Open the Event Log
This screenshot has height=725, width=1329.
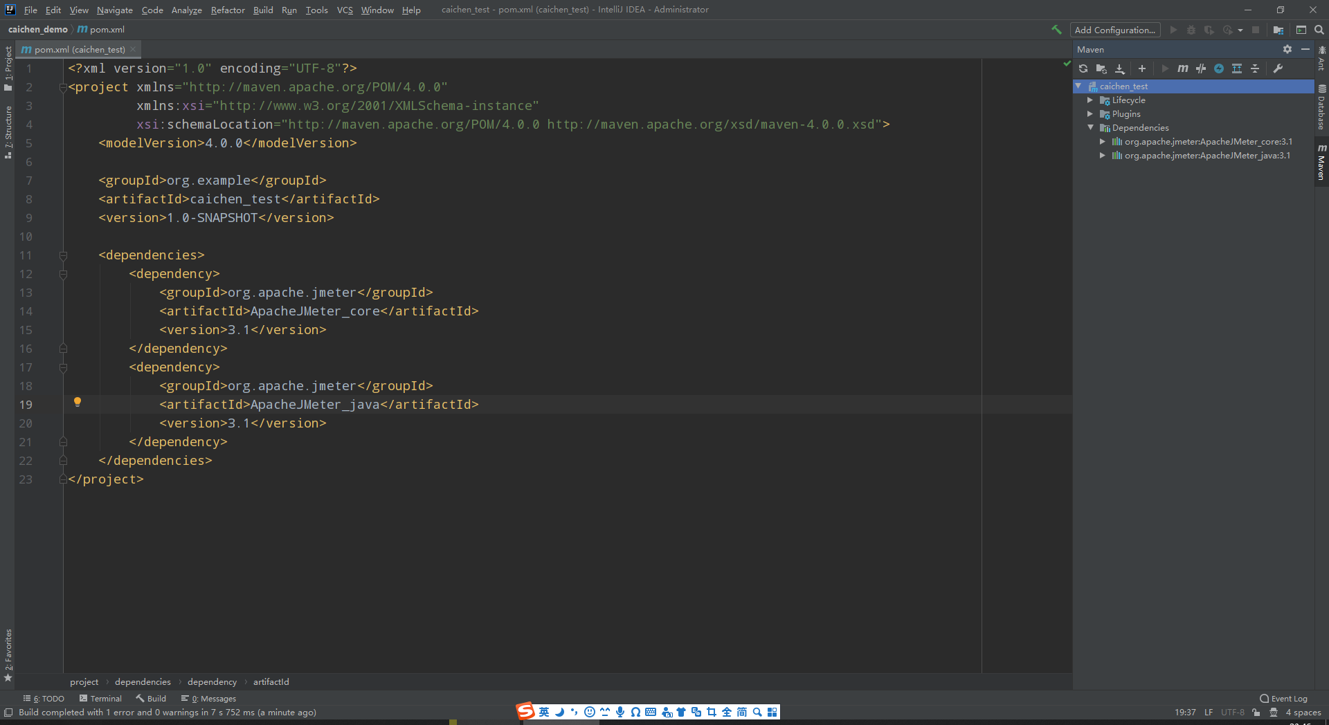point(1283,699)
